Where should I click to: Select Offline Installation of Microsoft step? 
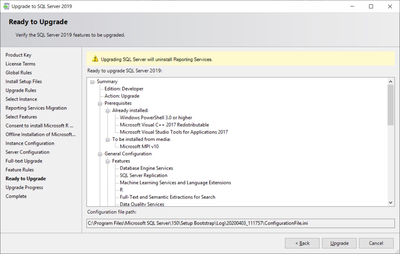coord(41,134)
